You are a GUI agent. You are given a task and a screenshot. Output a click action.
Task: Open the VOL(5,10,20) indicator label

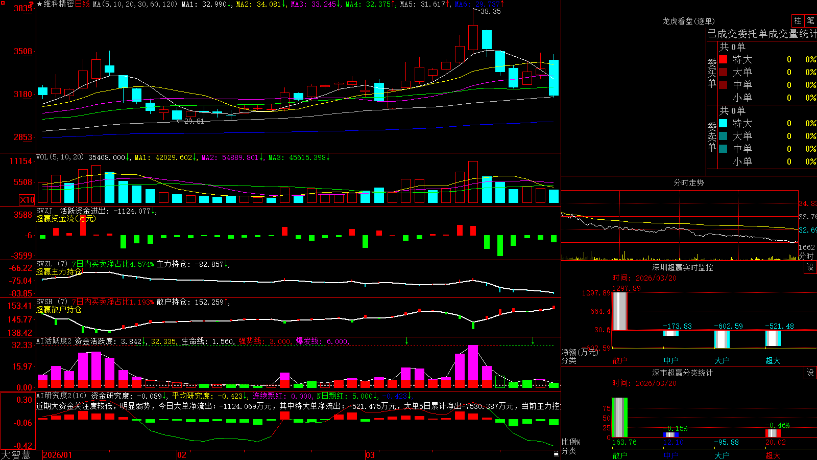pyautogui.click(x=60, y=157)
